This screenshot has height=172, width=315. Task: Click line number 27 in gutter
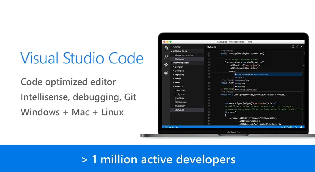coord(209,71)
